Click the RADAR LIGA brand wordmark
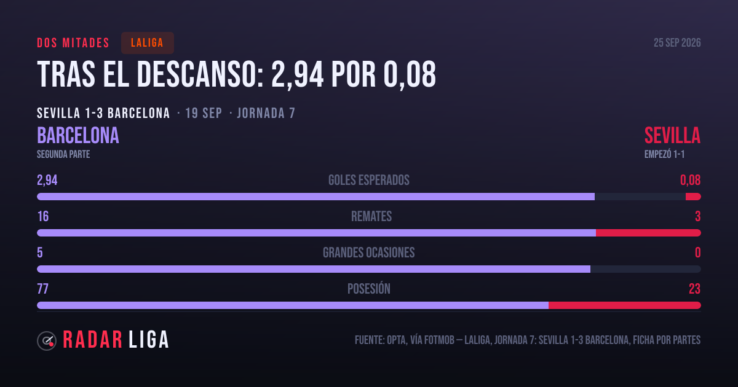This screenshot has width=738, height=387. coord(116,340)
